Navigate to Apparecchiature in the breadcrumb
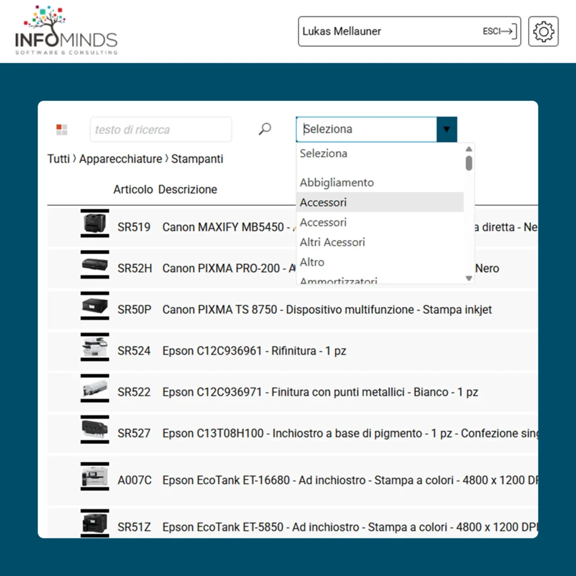576x576 pixels. [120, 159]
